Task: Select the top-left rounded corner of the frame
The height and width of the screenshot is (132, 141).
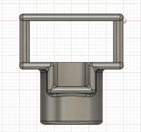Action: [x=21, y=17]
